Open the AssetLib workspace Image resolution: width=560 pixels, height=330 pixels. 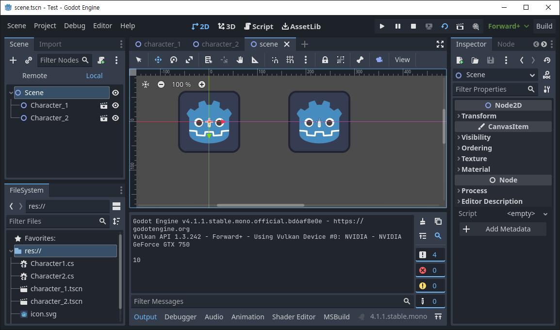pos(301,26)
